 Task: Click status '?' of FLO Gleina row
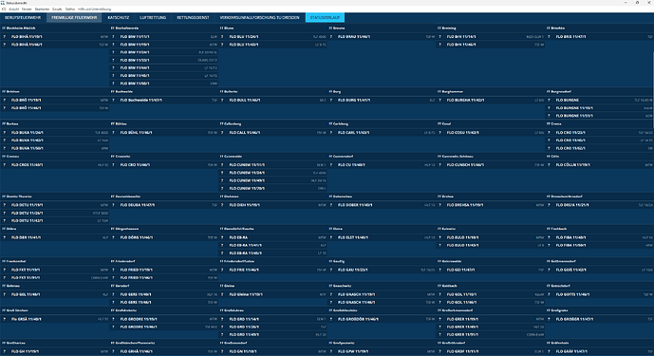(x=222, y=294)
